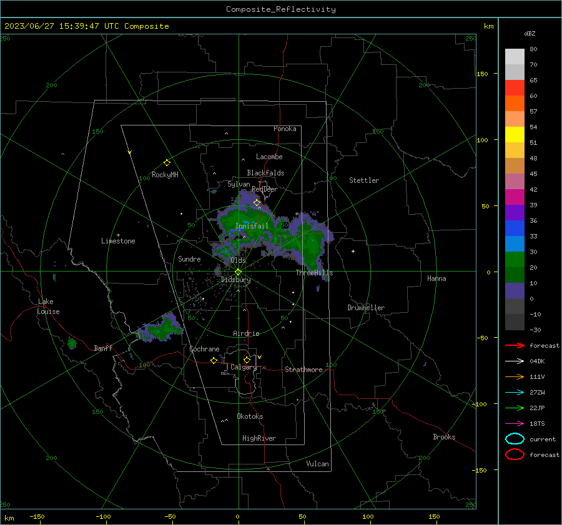The height and width of the screenshot is (525, 562).
Task: Click the Drumheller town label
Action: coord(365,308)
